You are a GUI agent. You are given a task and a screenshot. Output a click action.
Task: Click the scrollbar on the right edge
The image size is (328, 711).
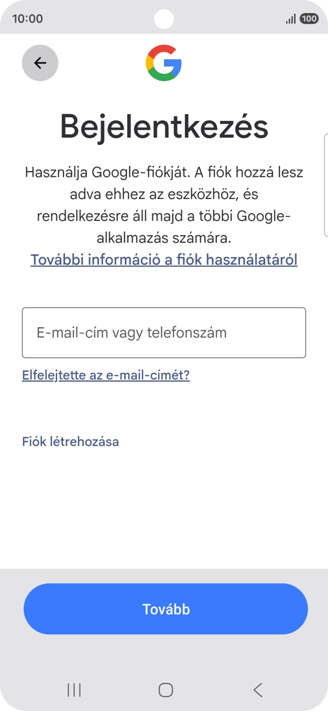click(326, 183)
